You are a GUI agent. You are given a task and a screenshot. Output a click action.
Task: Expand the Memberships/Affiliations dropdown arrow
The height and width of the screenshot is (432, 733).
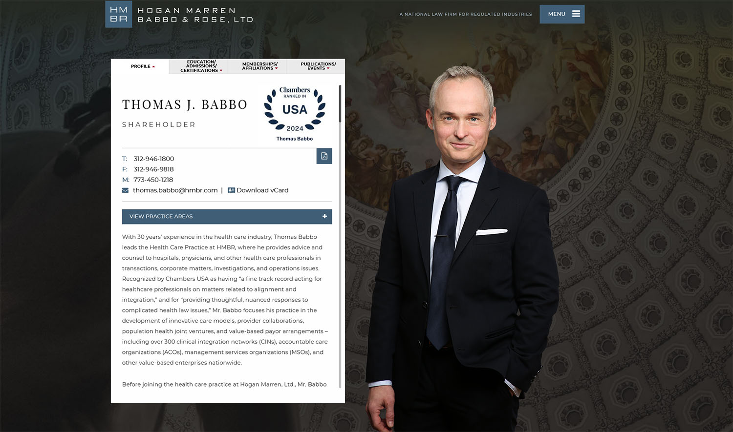pyautogui.click(x=276, y=68)
